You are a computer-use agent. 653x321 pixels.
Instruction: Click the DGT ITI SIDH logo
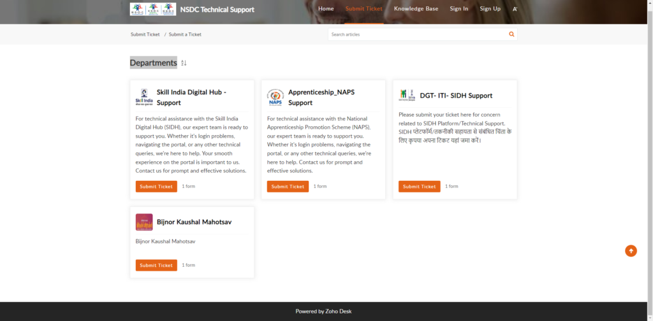(x=407, y=96)
